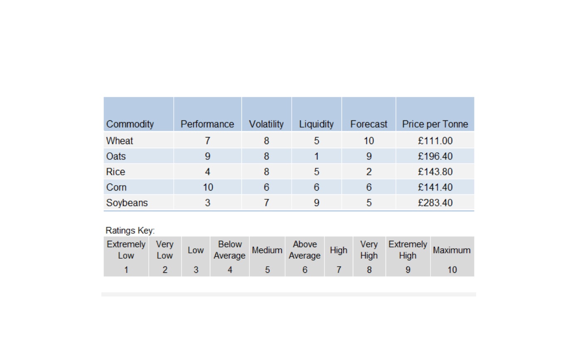Select the Soybeans price £283.40

point(435,203)
